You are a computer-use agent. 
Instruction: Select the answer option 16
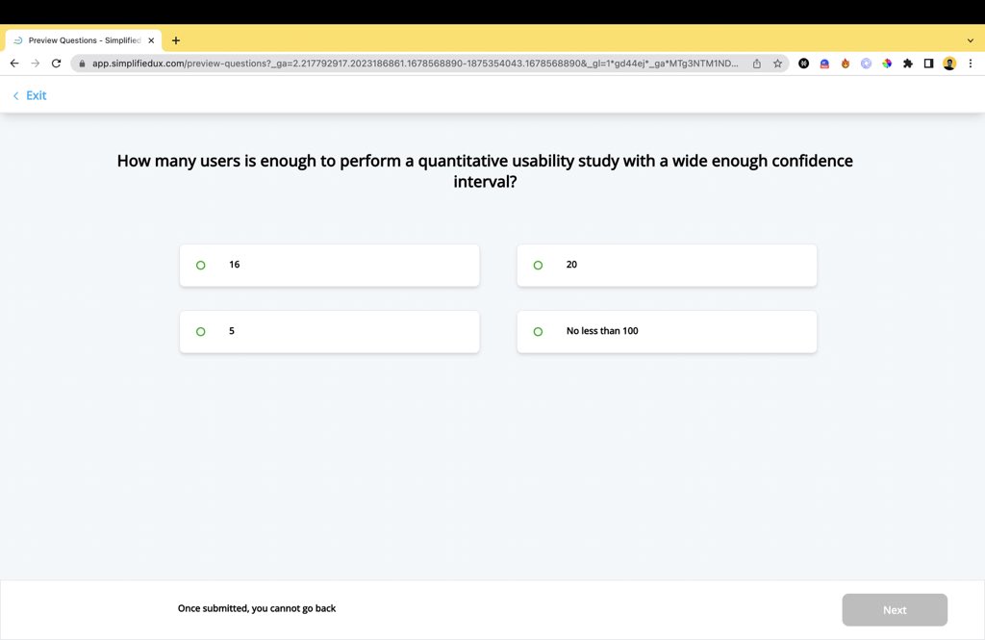[x=329, y=265]
